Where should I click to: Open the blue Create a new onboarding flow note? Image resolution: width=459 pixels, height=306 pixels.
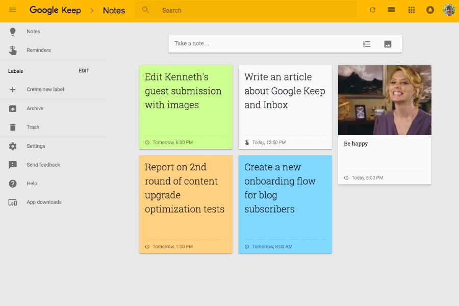pyautogui.click(x=285, y=204)
